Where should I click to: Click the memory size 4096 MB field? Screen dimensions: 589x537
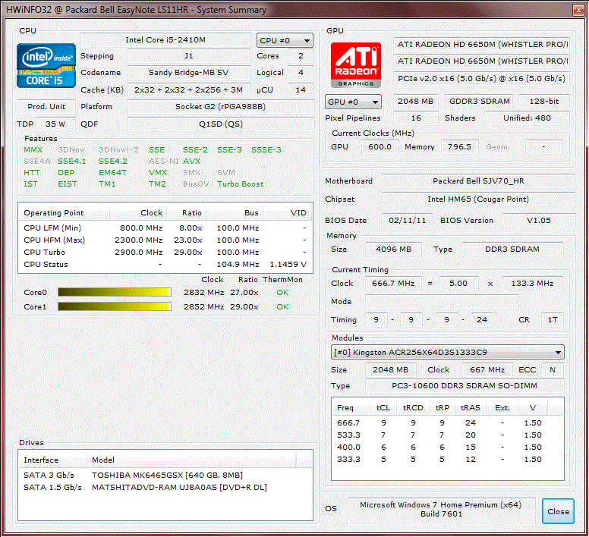coord(393,250)
